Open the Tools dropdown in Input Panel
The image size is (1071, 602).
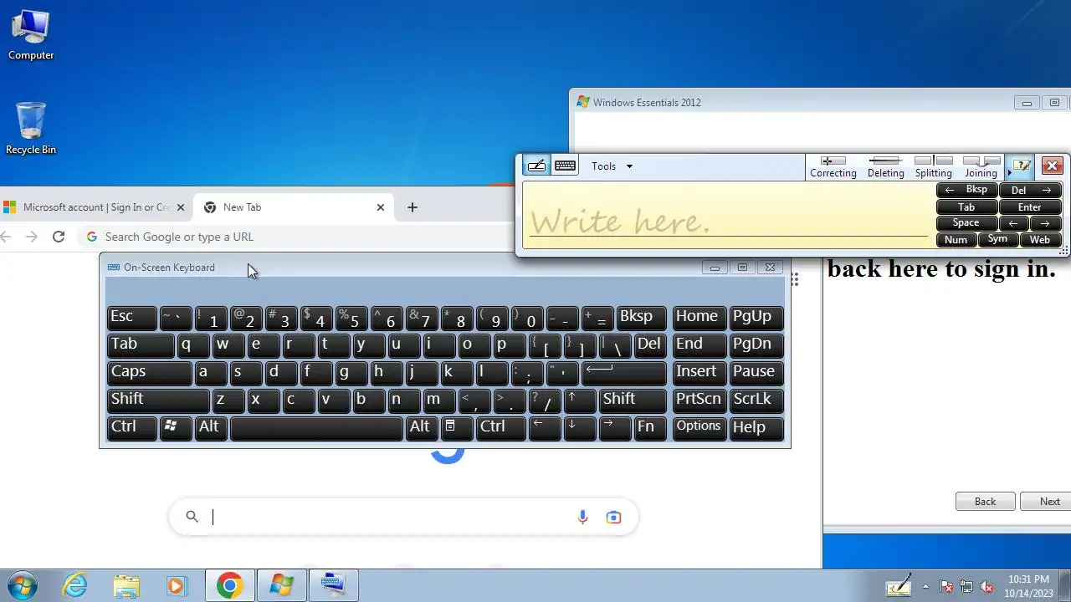612,166
